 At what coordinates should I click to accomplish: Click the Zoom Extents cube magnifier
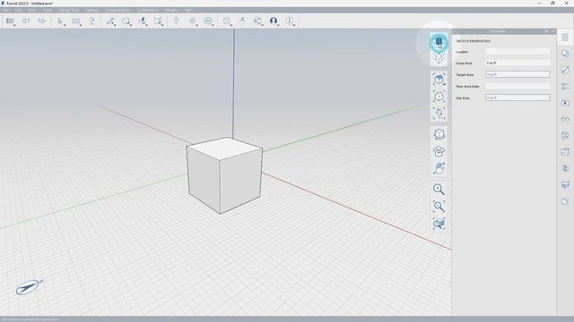(439, 224)
